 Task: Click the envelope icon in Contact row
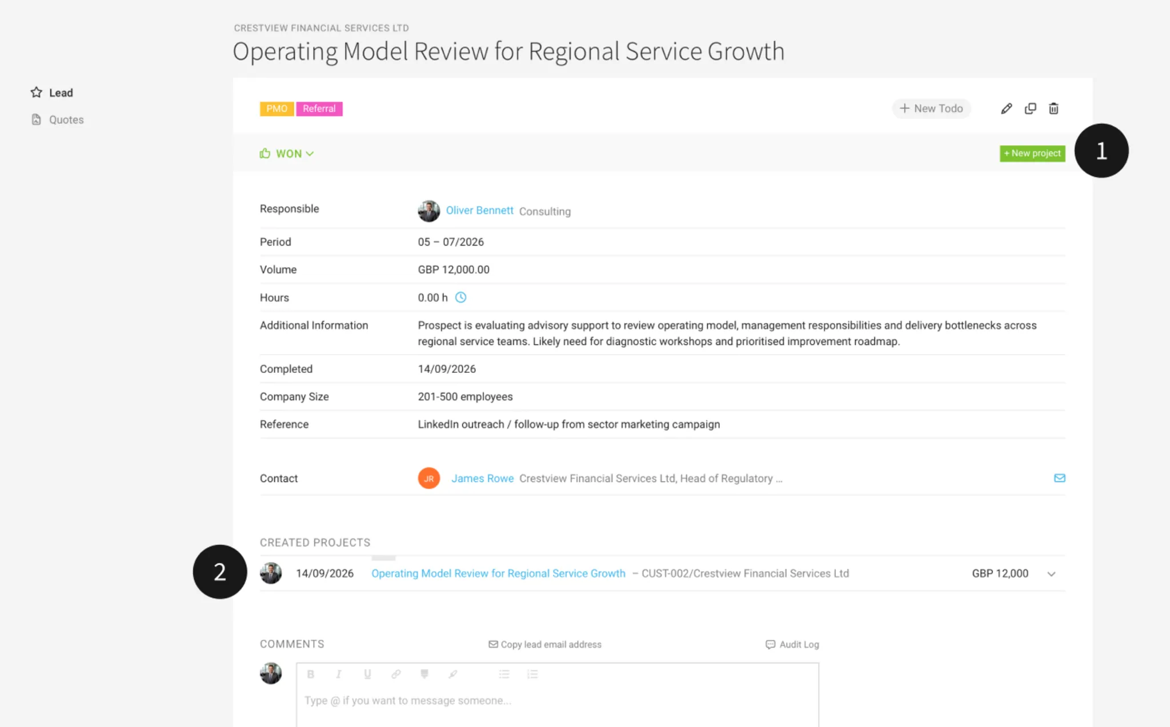tap(1059, 478)
